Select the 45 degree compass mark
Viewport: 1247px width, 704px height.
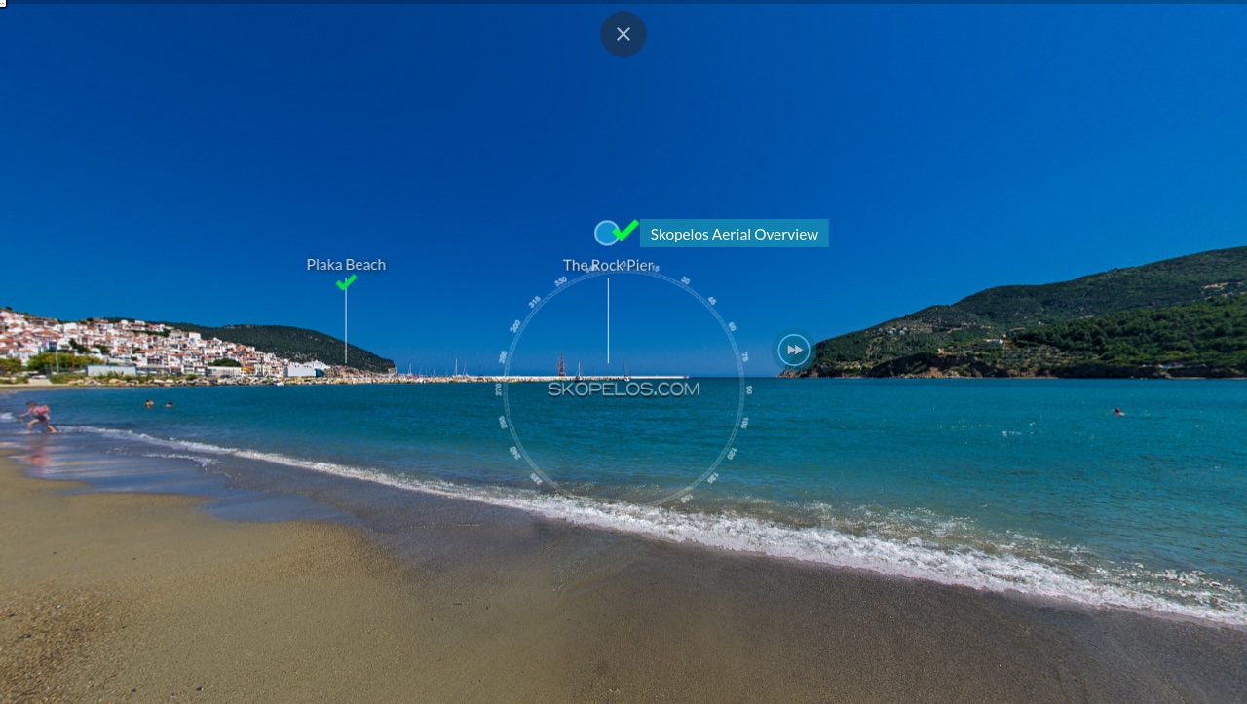click(712, 301)
